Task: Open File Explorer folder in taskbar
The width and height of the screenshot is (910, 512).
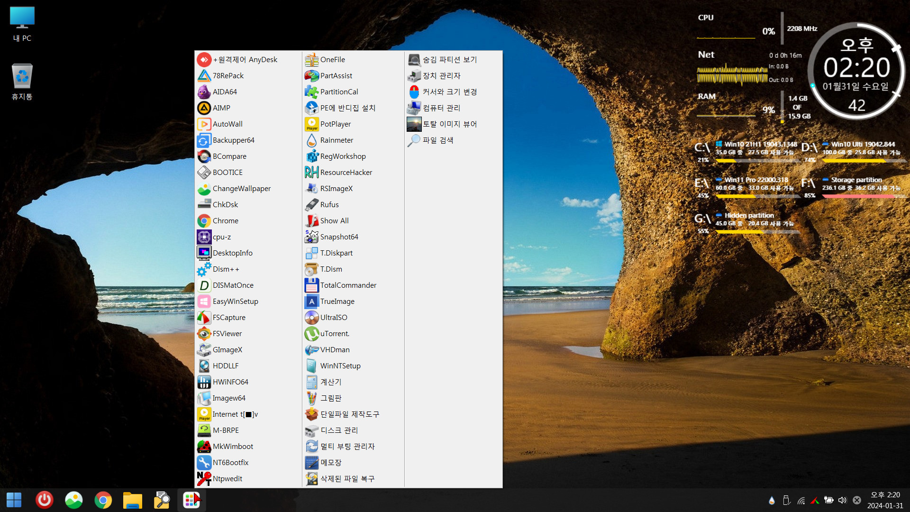Action: pyautogui.click(x=132, y=500)
